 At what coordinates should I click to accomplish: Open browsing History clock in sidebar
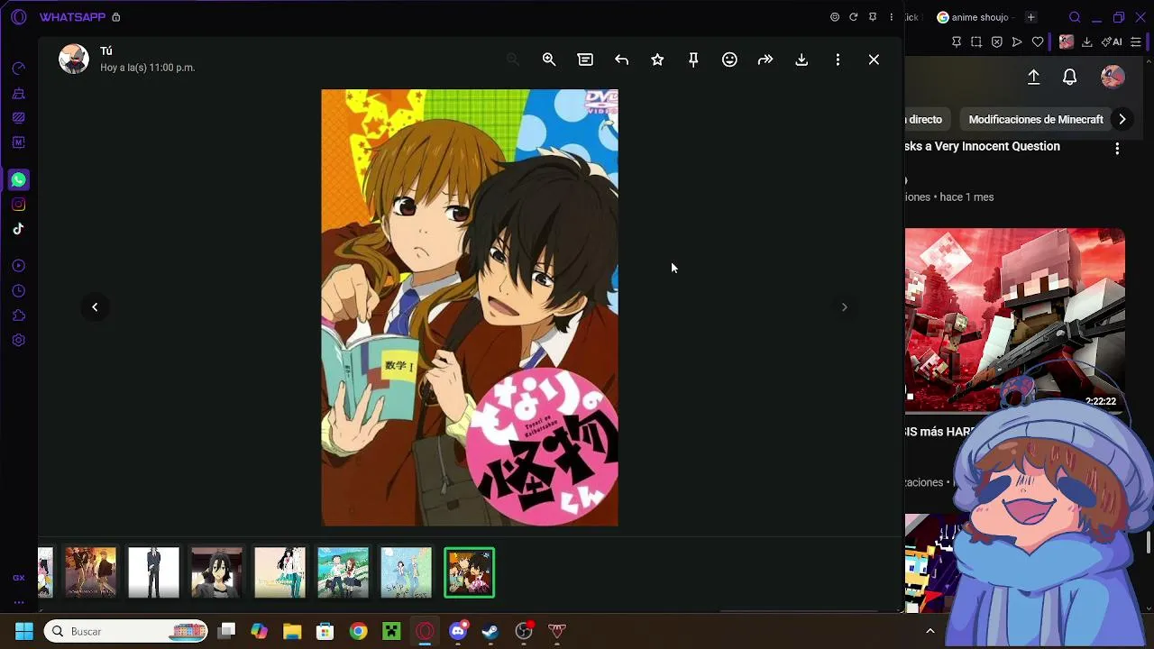[x=19, y=291]
